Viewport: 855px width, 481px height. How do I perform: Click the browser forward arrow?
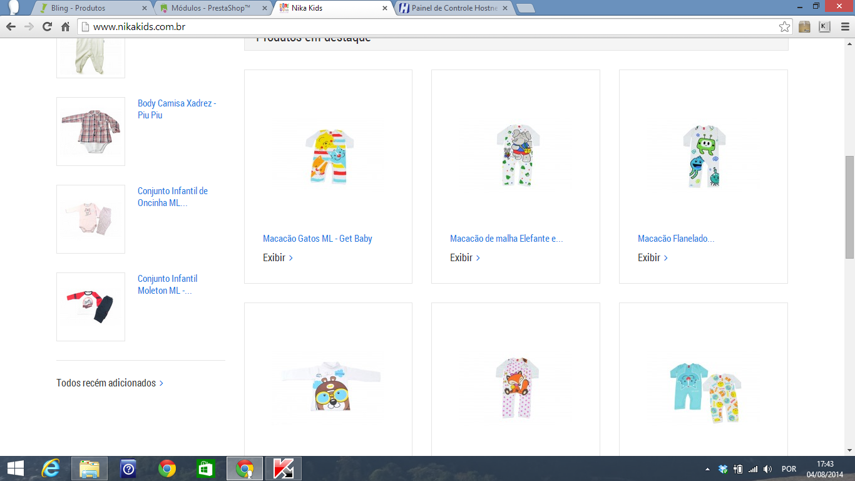click(x=29, y=27)
